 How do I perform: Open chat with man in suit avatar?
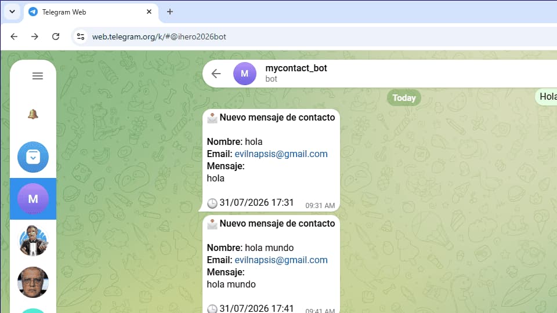[33, 241]
